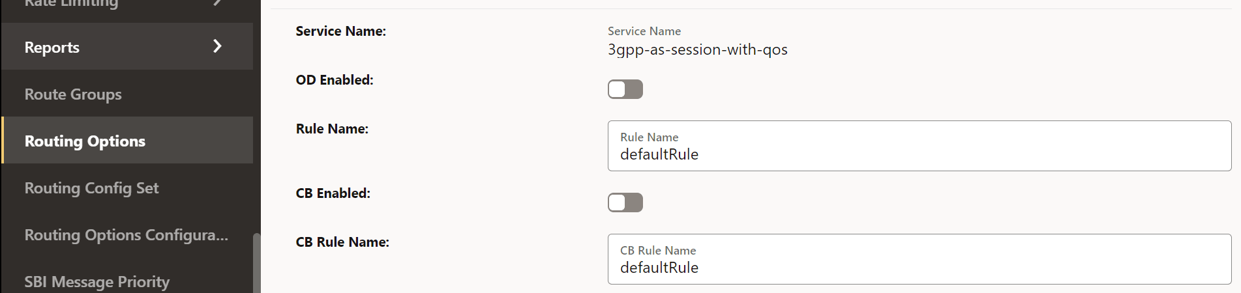Click the 'OD Enabled:' label text
Viewport: 1241px width, 293px height.
tap(335, 80)
